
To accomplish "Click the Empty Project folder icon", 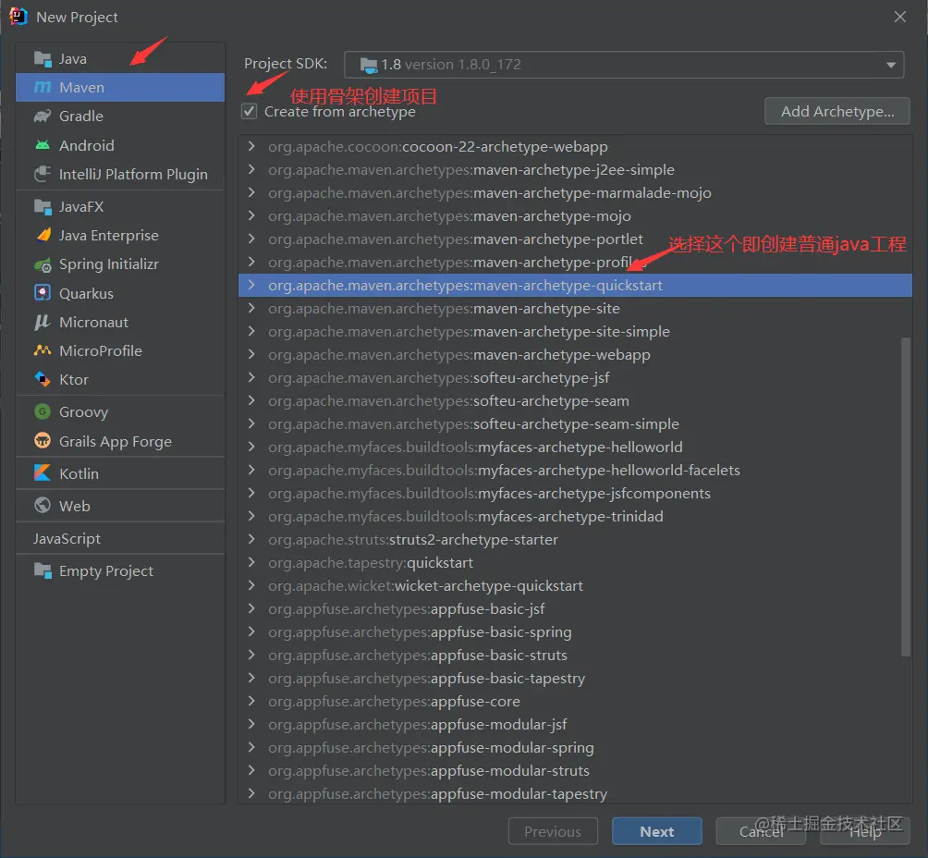I will point(43,570).
